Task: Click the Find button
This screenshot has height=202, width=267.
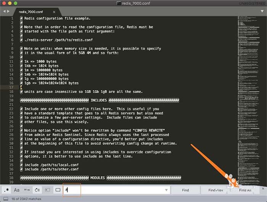Action: click(185, 190)
